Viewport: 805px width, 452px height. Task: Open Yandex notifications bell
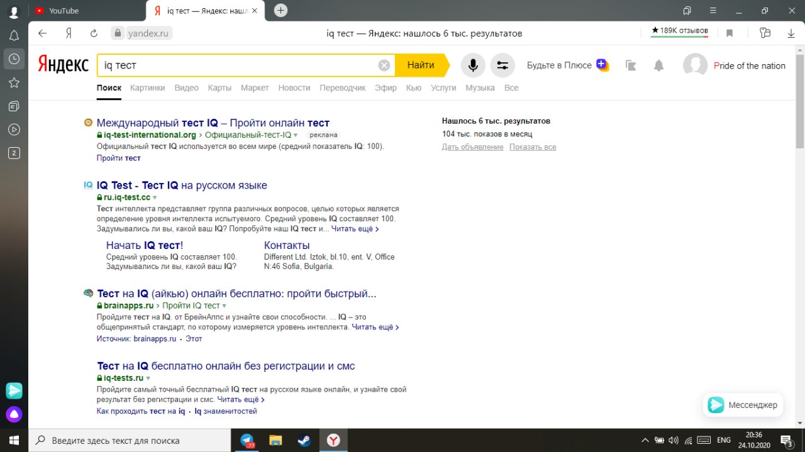(658, 65)
